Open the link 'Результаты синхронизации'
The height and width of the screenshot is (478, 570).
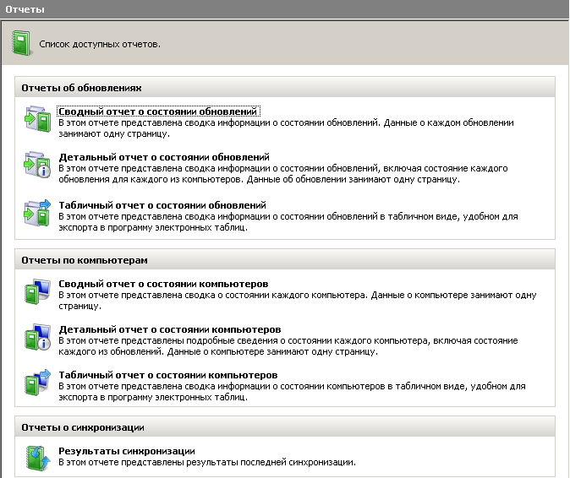tap(127, 451)
